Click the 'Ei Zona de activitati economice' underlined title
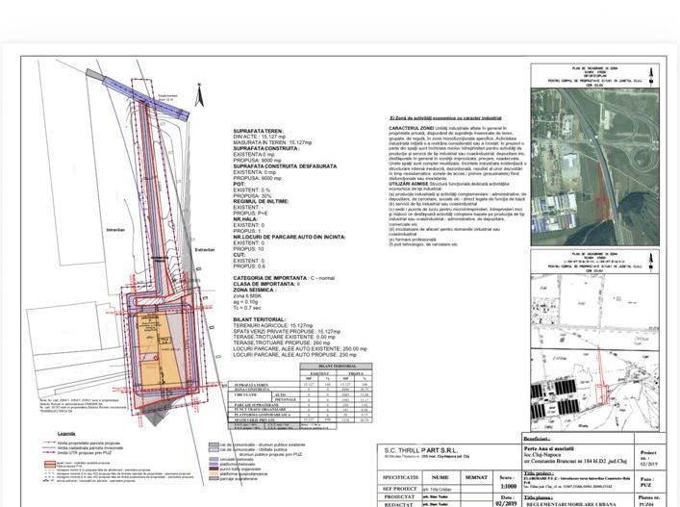680x507 pixels. pyautogui.click(x=446, y=118)
